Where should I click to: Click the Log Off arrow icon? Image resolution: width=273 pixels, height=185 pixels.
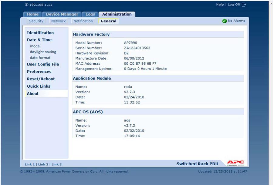[x=244, y=5]
